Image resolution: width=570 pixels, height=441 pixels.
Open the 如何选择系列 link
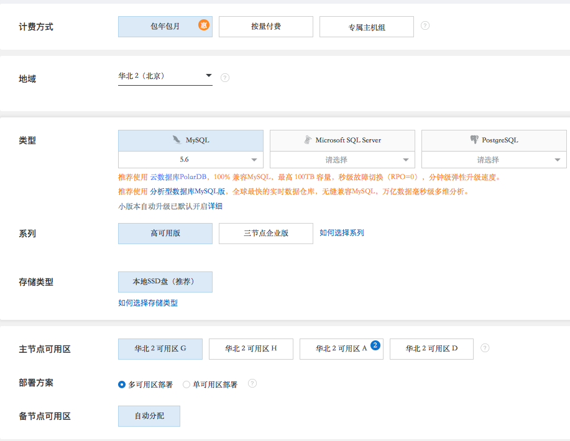pos(342,233)
